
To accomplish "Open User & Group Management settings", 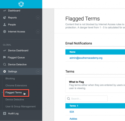I will 21,107.
